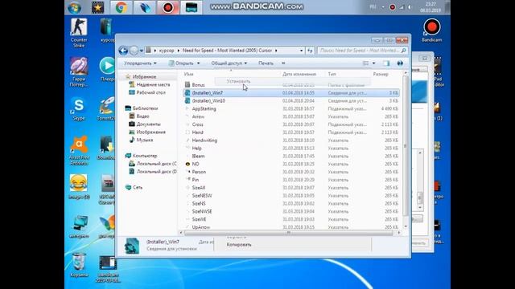Open the star icon app in taskbar

click(x=97, y=7)
